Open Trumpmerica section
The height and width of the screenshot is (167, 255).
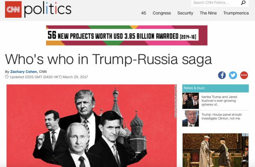pos(236,13)
